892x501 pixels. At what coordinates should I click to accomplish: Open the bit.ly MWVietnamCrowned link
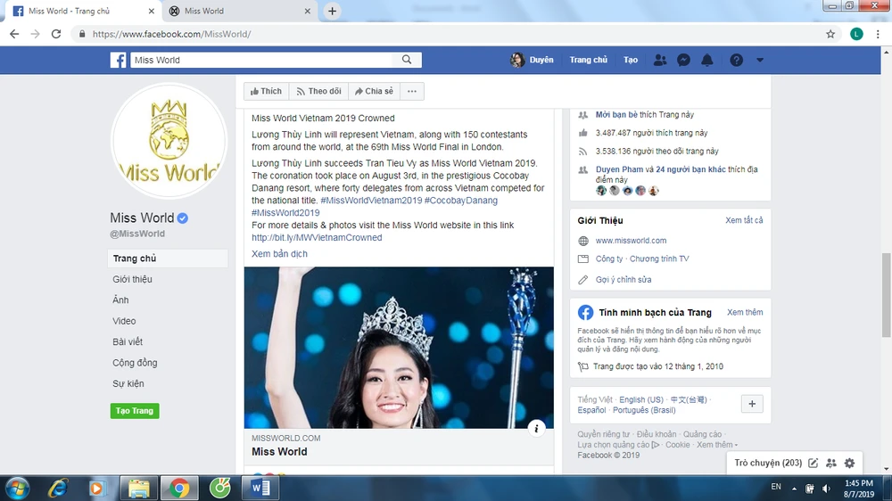pos(317,238)
